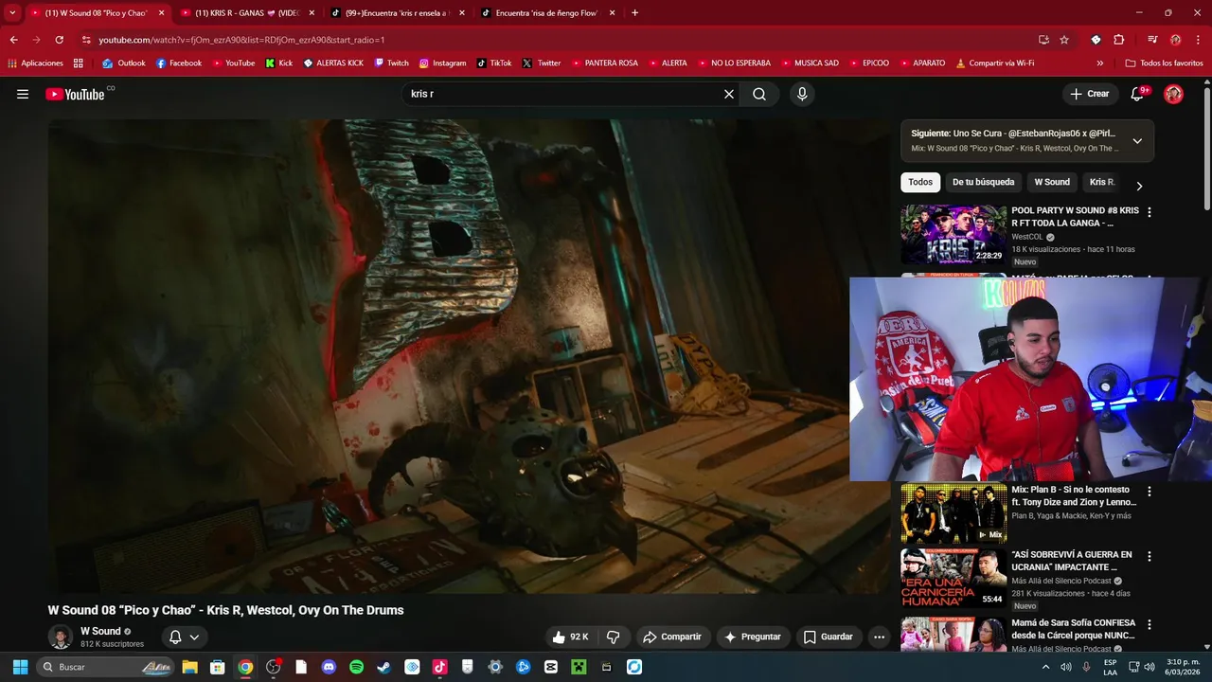The width and height of the screenshot is (1212, 682).
Task: Show hidden bookmarks with double chevron
Action: click(1099, 63)
